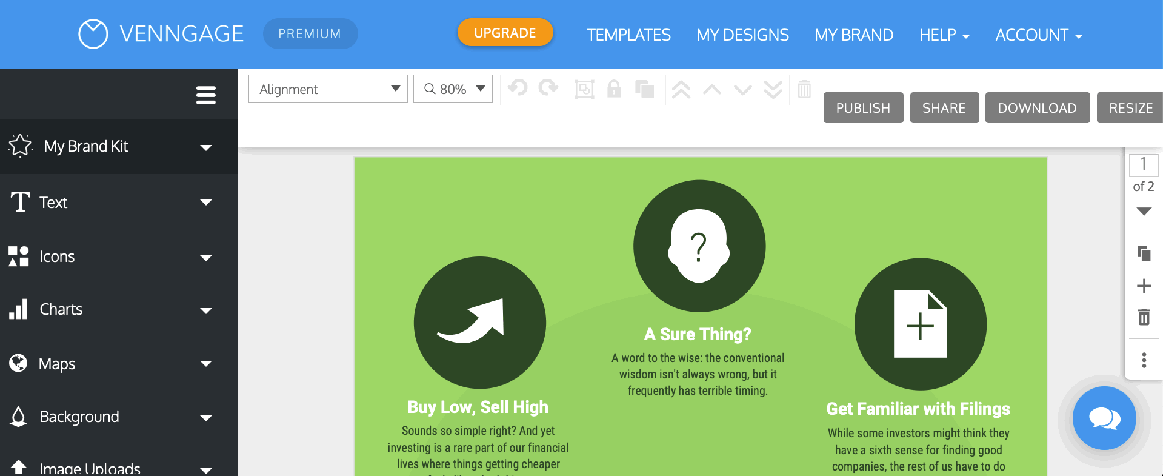Select the 'Get Familiar with Filings' heading
Image resolution: width=1163 pixels, height=476 pixels.
click(x=918, y=409)
